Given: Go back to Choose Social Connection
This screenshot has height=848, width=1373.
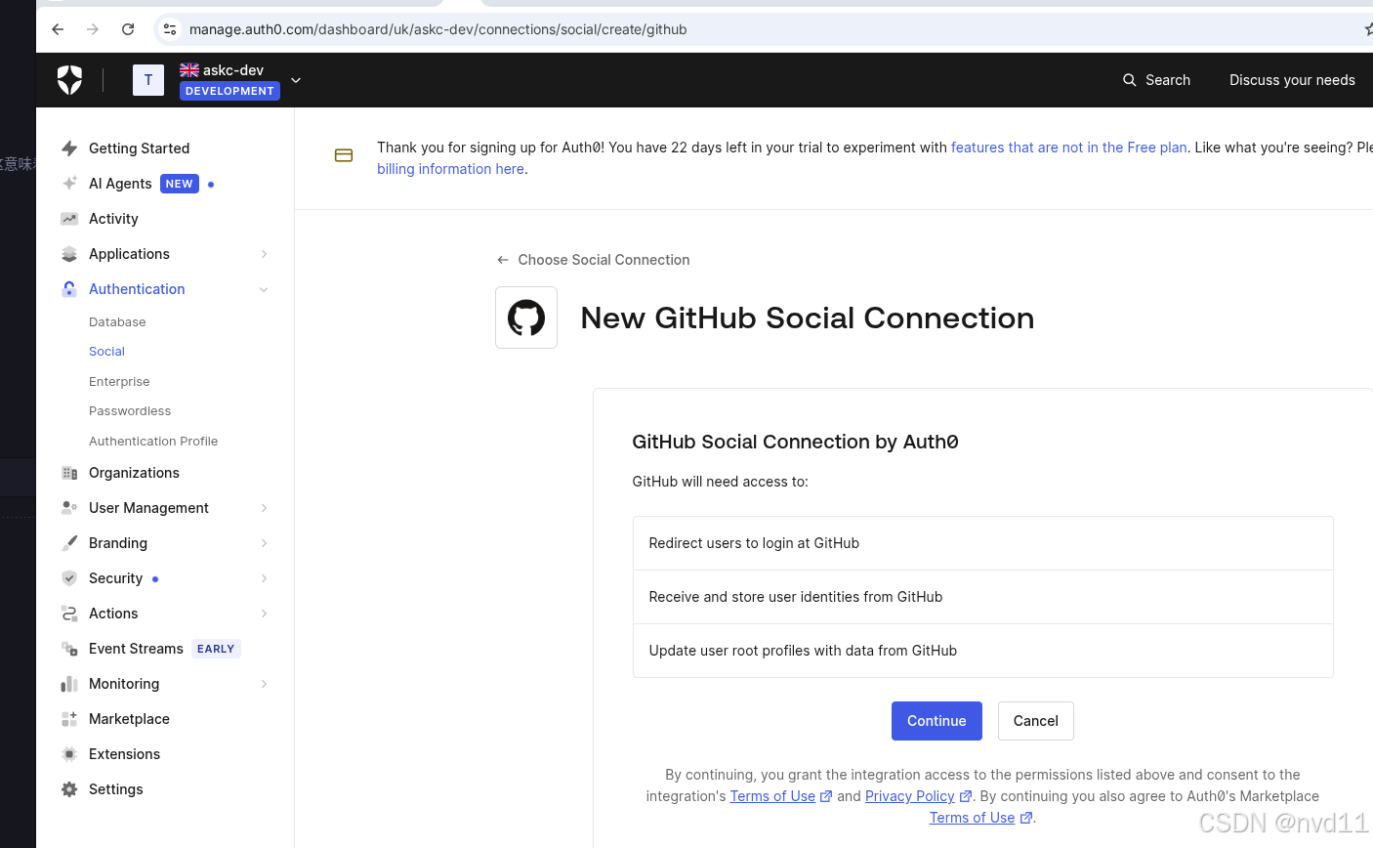Looking at the screenshot, I should 594,260.
